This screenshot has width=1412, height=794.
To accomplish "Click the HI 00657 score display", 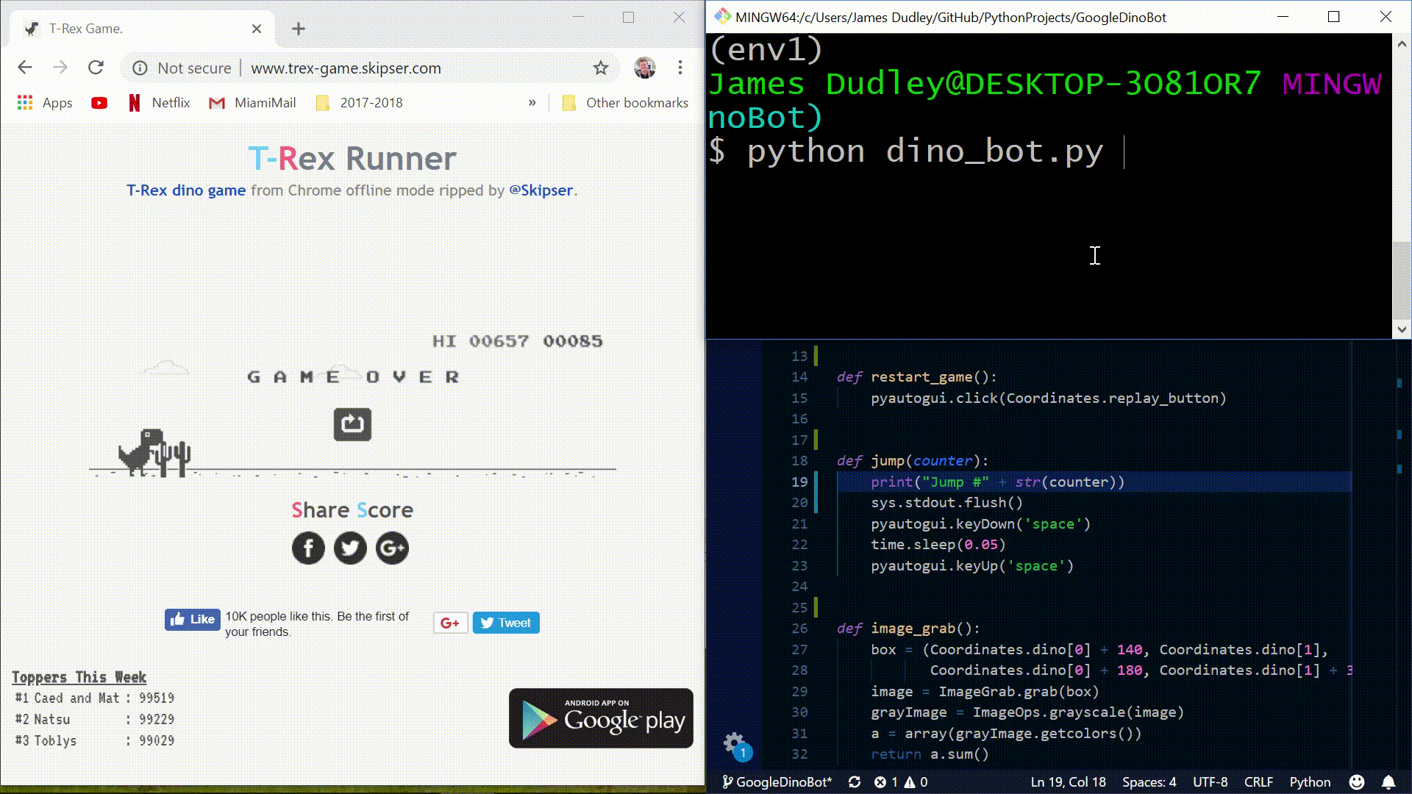I will [x=480, y=341].
